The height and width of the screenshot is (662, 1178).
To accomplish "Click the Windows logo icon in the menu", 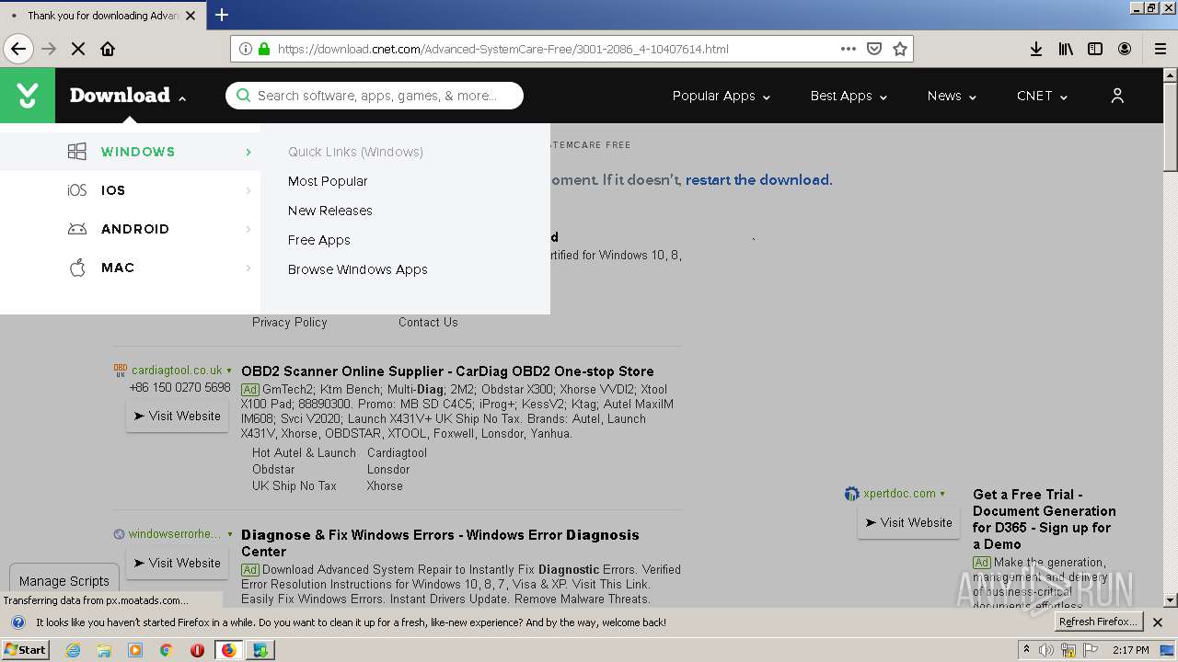I will [x=77, y=152].
